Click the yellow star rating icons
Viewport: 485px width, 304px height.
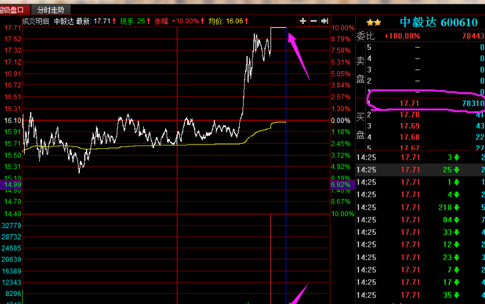(372, 22)
